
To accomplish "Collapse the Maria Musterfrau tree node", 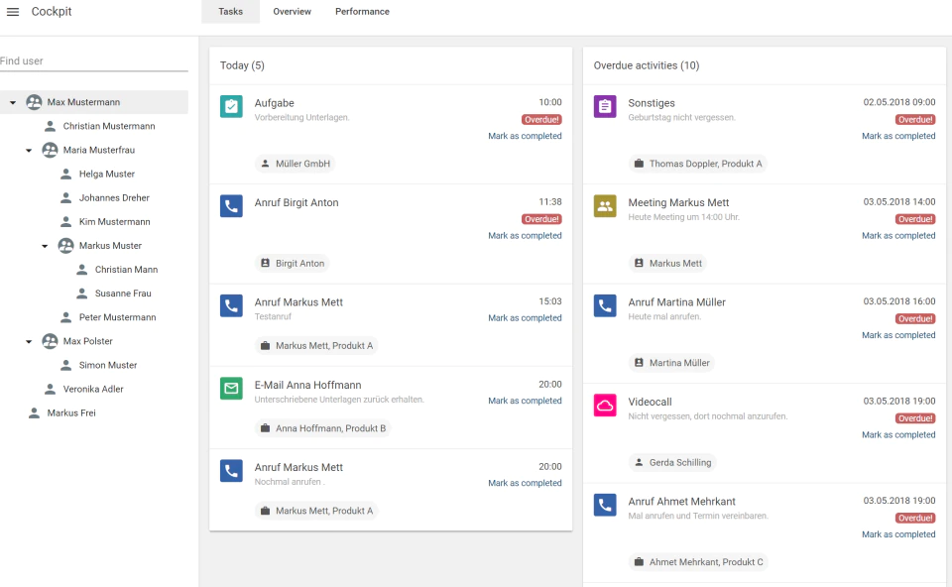I will pos(29,151).
